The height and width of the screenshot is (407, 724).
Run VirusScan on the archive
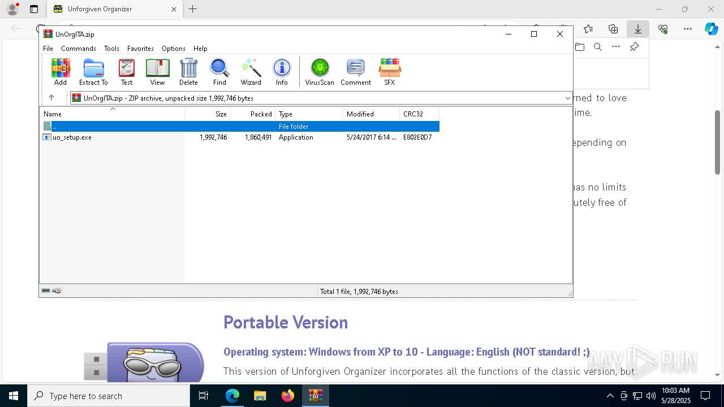pyautogui.click(x=320, y=72)
